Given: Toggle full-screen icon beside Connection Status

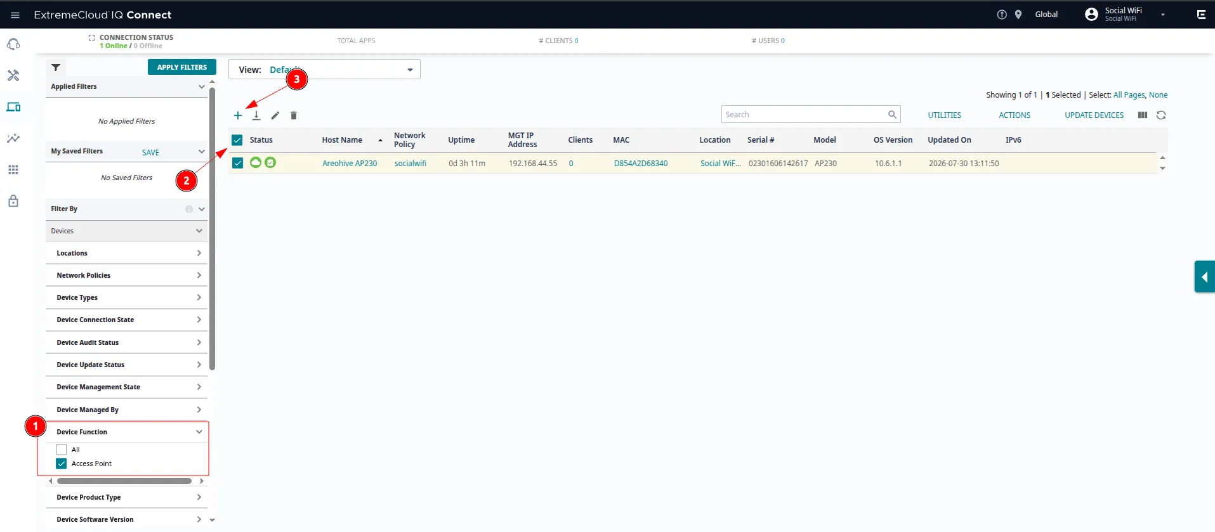Looking at the screenshot, I should [x=91, y=38].
